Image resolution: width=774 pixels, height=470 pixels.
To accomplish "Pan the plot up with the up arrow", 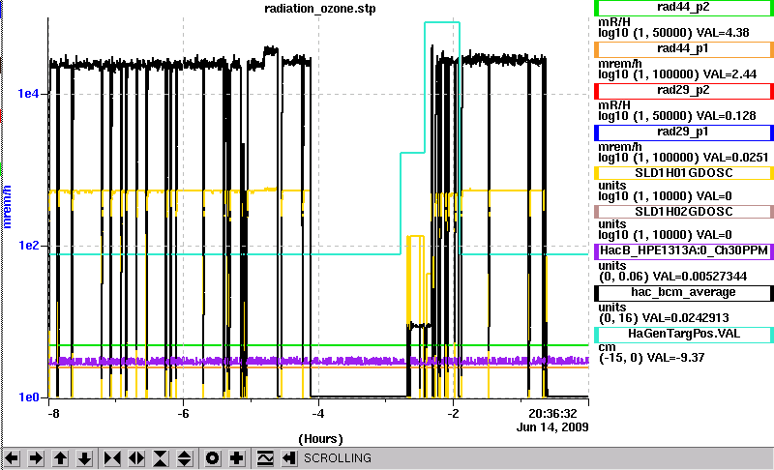I will click(x=60, y=458).
